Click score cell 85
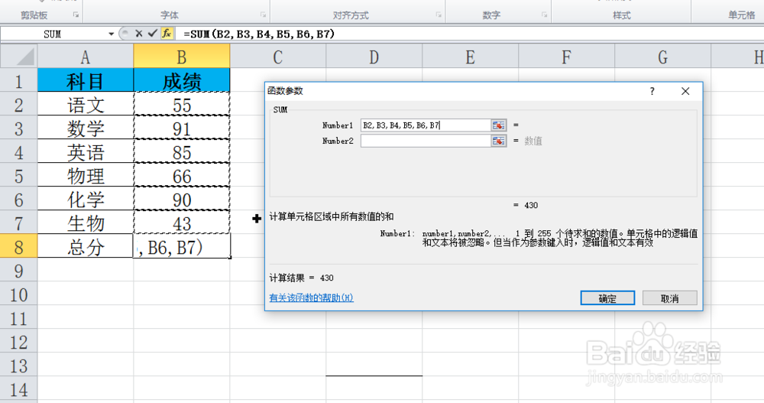Screen dimensions: 764x403 coord(181,152)
